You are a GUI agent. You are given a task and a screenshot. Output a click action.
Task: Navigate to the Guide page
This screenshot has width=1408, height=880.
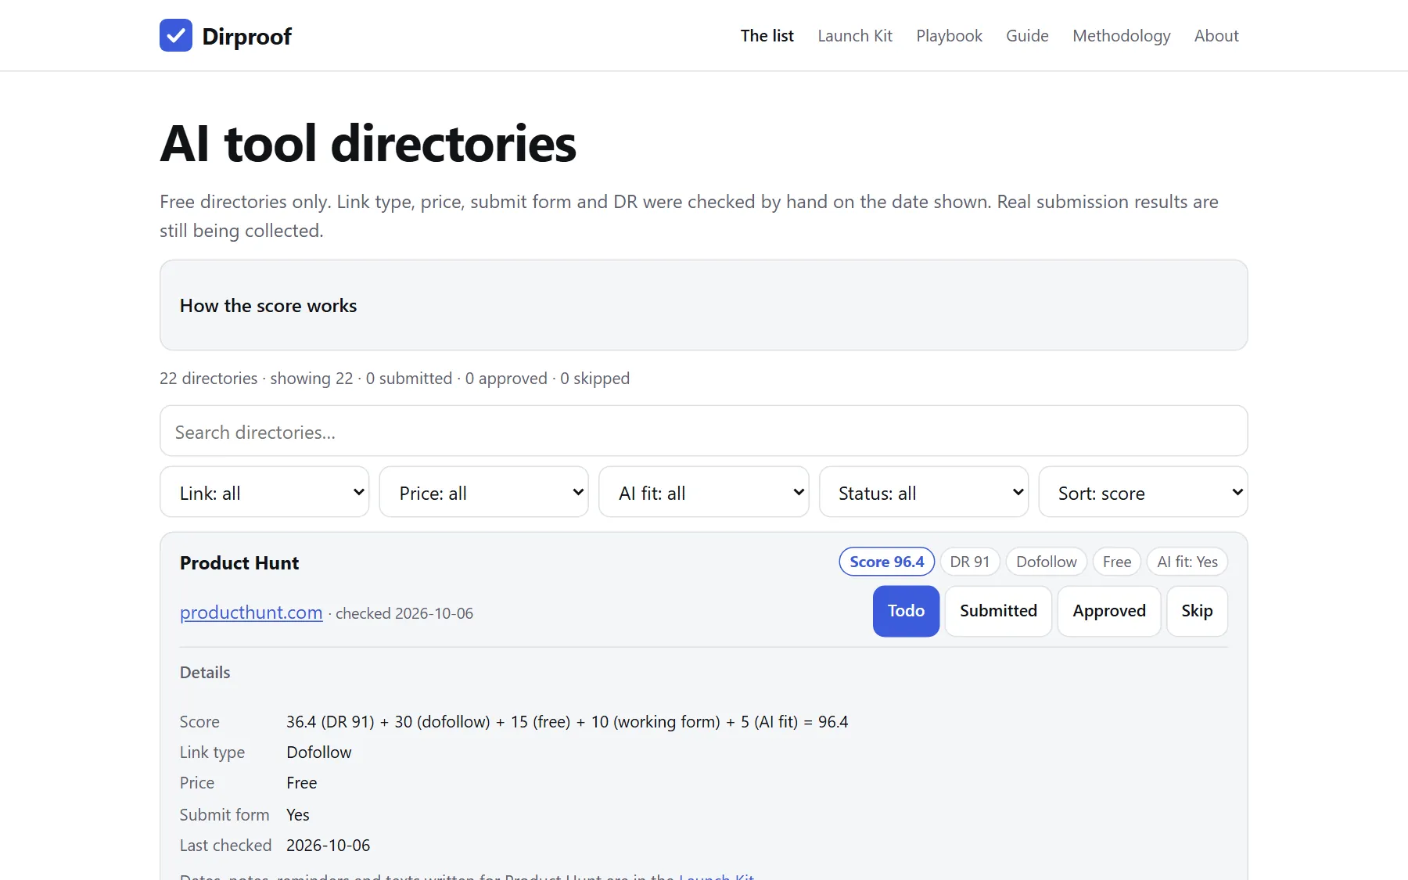(x=1027, y=35)
